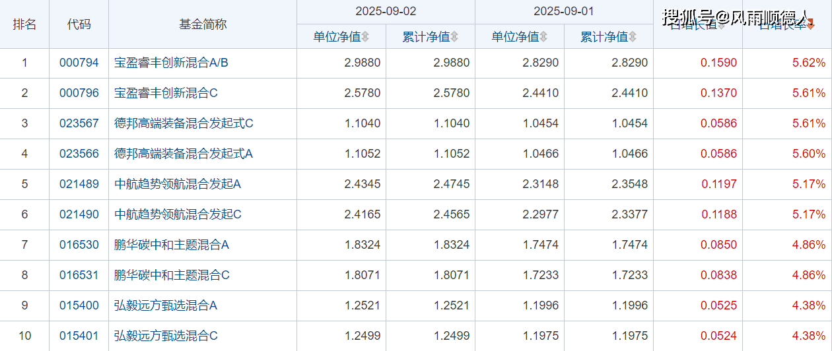832x351 pixels.
Task: Open 德邦高端装备混合发起式A fund link
Action: 184,154
